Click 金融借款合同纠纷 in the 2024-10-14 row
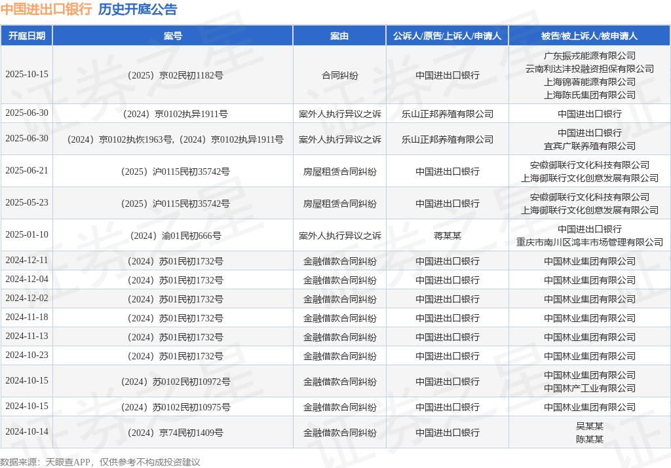The image size is (671, 468). pos(340,433)
